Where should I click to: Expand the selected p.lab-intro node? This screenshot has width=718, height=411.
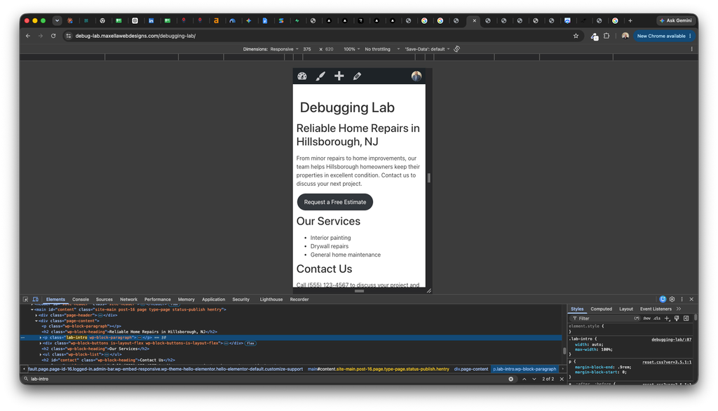(40, 337)
